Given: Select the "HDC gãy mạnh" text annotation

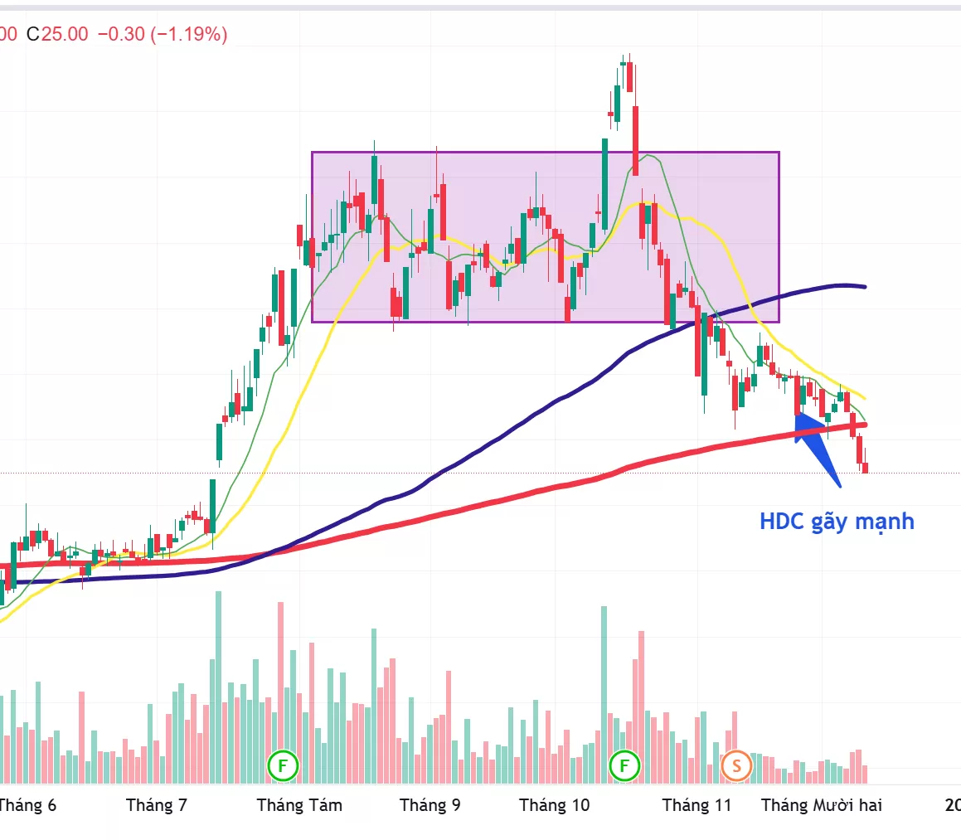Looking at the screenshot, I should pos(837,522).
